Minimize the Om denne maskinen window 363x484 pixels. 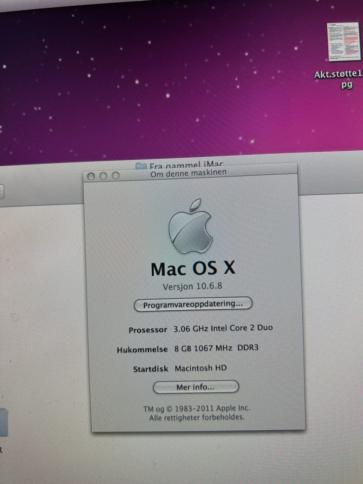click(x=103, y=176)
